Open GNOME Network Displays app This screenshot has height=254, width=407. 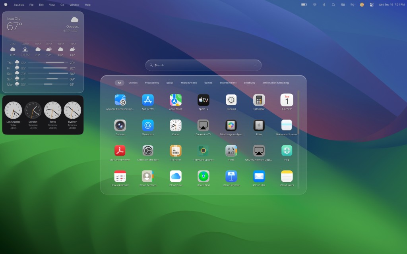pos(259,151)
